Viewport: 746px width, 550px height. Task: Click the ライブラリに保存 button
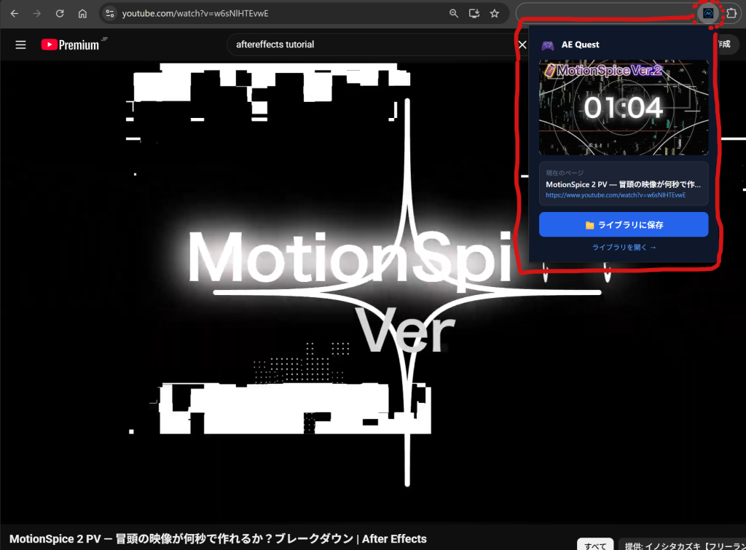coord(624,224)
